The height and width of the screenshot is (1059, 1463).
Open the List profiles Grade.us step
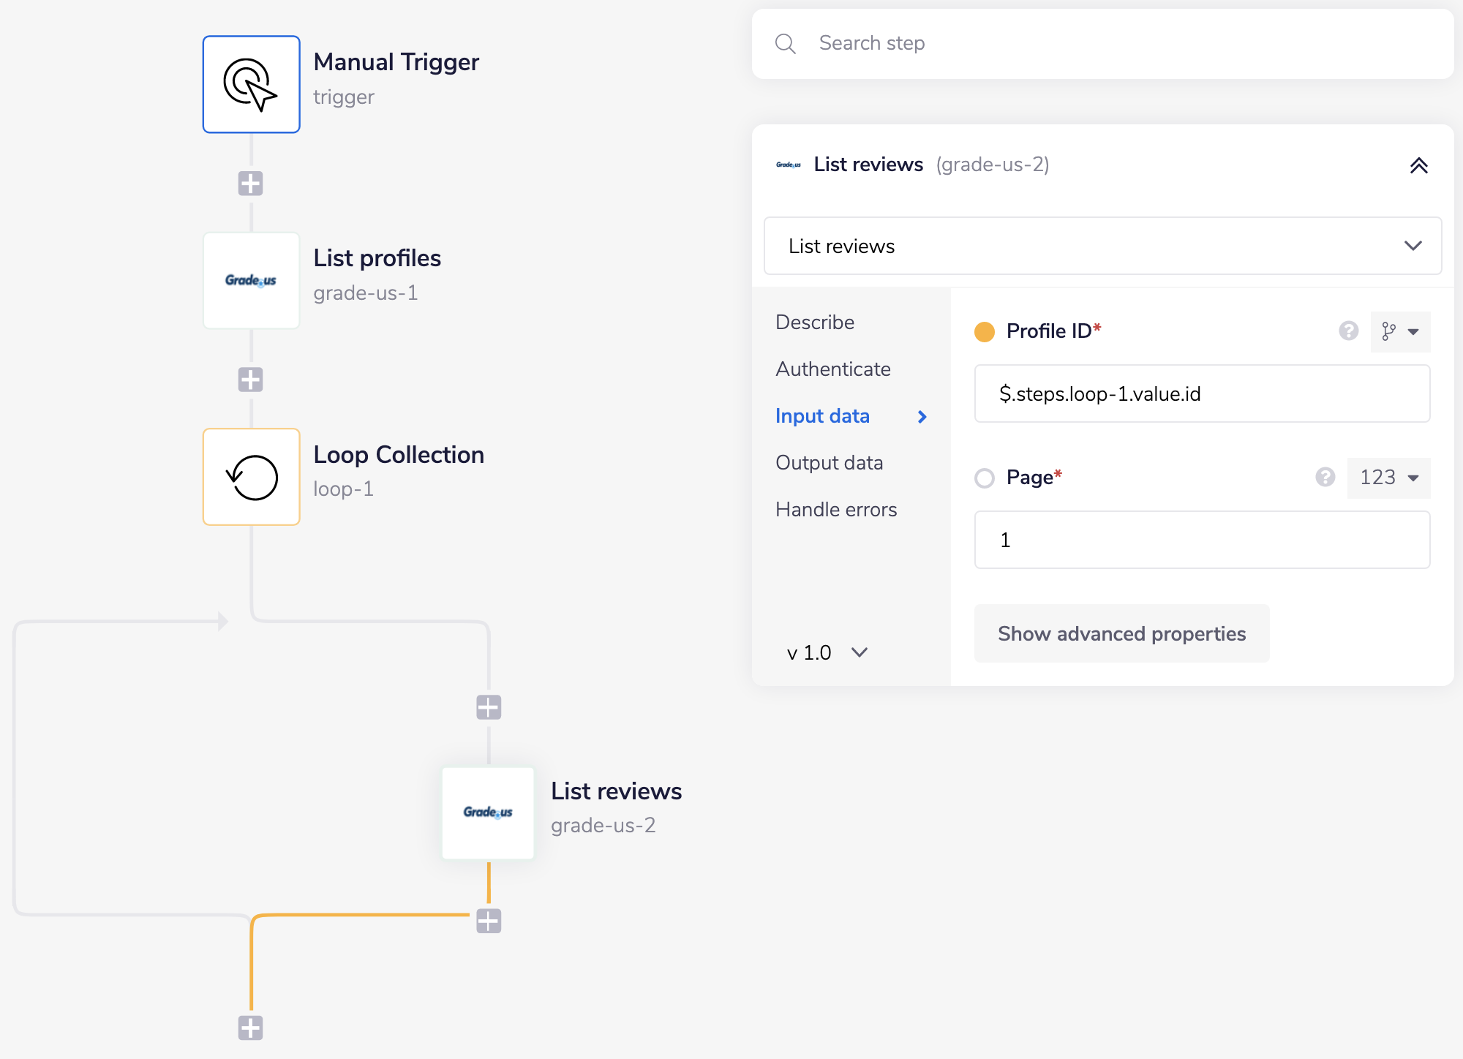point(251,280)
